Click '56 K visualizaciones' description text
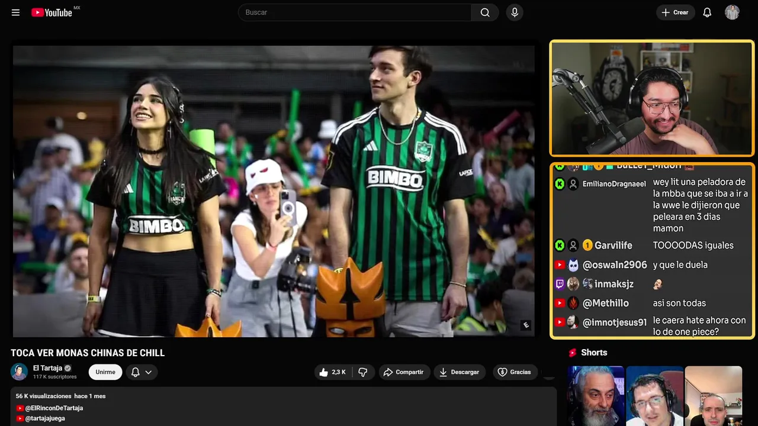The image size is (758, 426). pos(43,396)
